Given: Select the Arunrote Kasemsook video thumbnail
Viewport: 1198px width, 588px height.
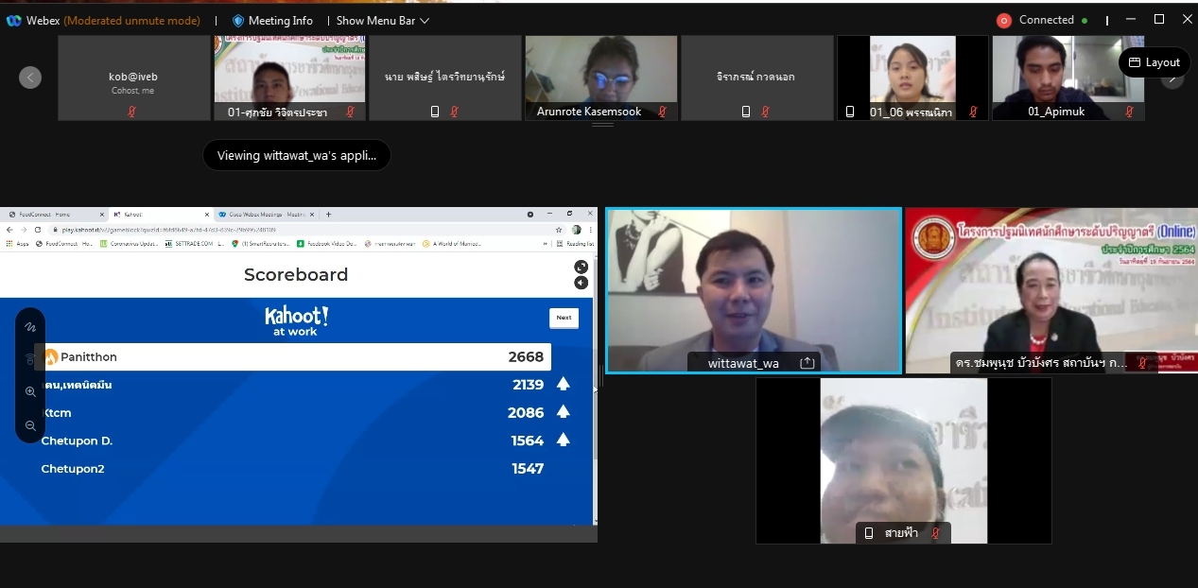Looking at the screenshot, I should pyautogui.click(x=601, y=78).
